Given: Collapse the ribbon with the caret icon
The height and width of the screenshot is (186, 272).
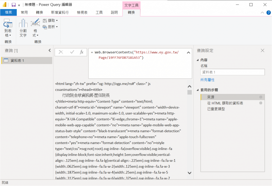Looking at the screenshot, I should click(x=262, y=12).
